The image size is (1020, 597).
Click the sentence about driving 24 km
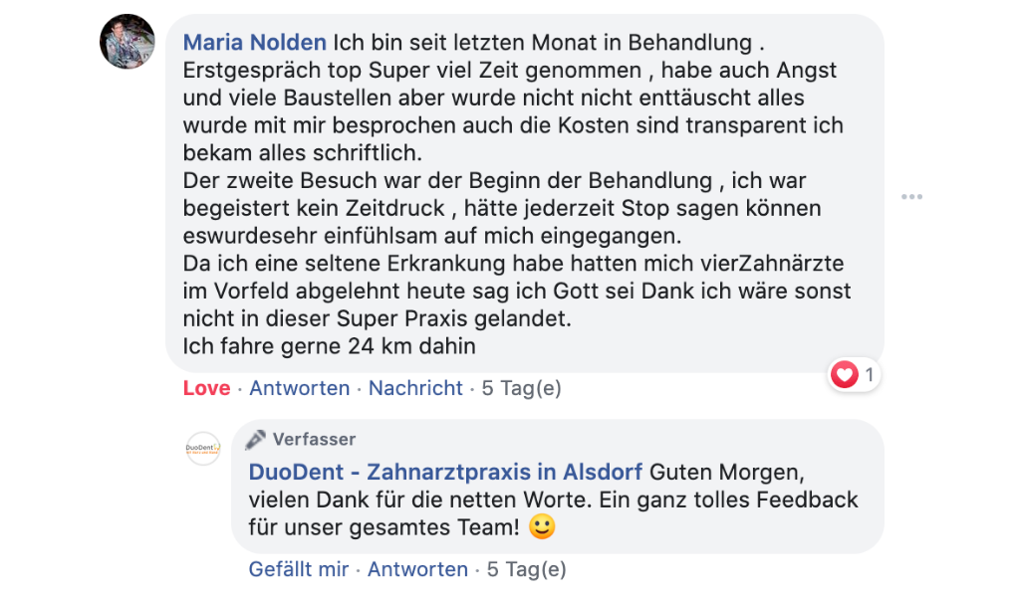coord(330,346)
